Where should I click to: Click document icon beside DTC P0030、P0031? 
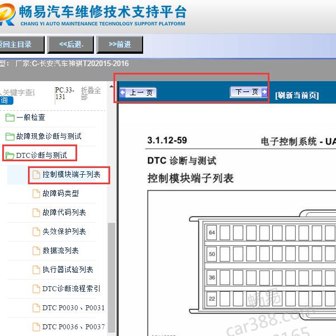(x=36, y=308)
